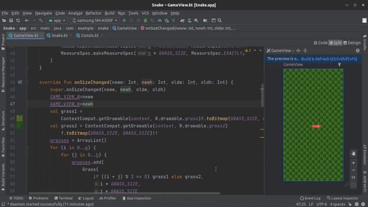This screenshot has width=368, height=207.
Task: Click the Search Everywhere magnifier icon
Action: pyautogui.click(x=220, y=21)
